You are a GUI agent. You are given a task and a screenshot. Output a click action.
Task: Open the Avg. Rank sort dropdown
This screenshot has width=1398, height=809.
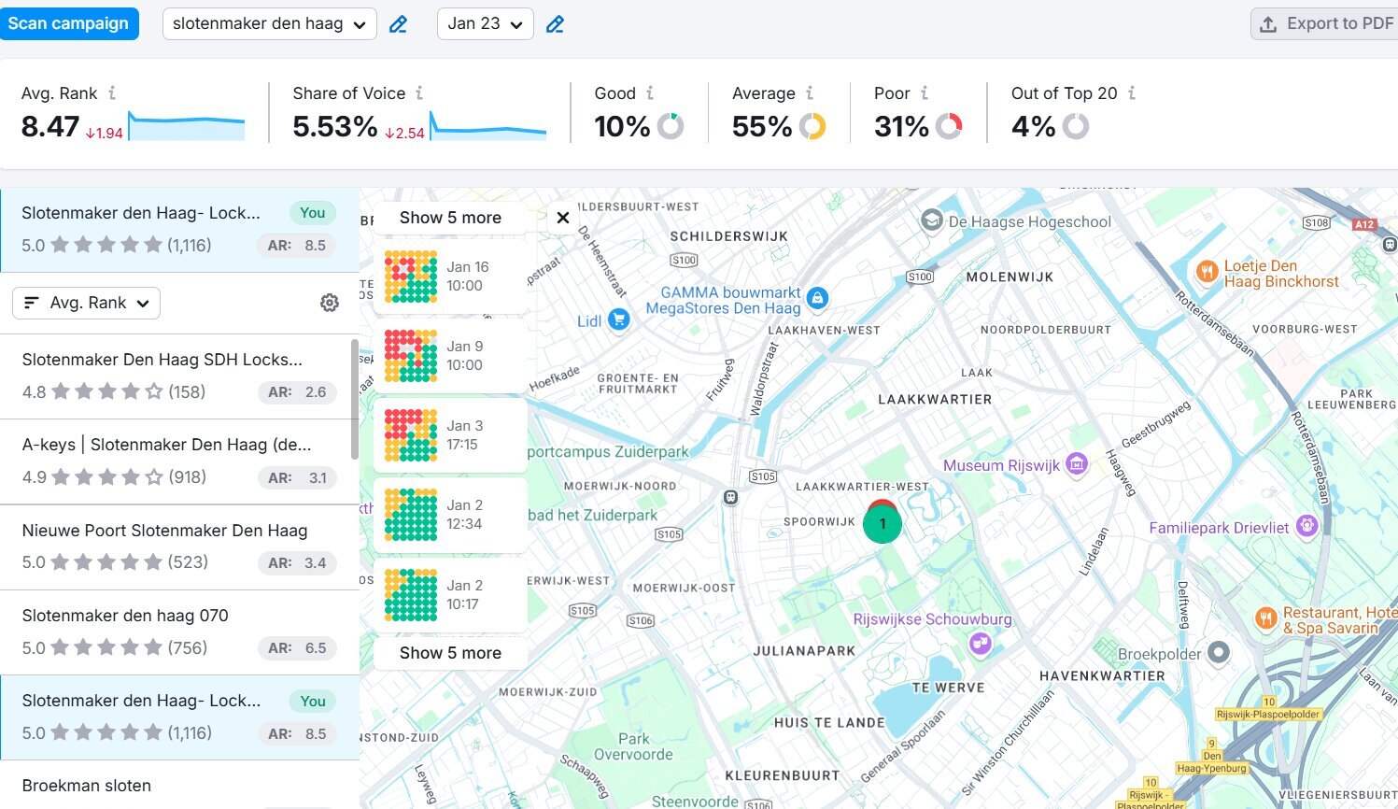[x=86, y=303]
